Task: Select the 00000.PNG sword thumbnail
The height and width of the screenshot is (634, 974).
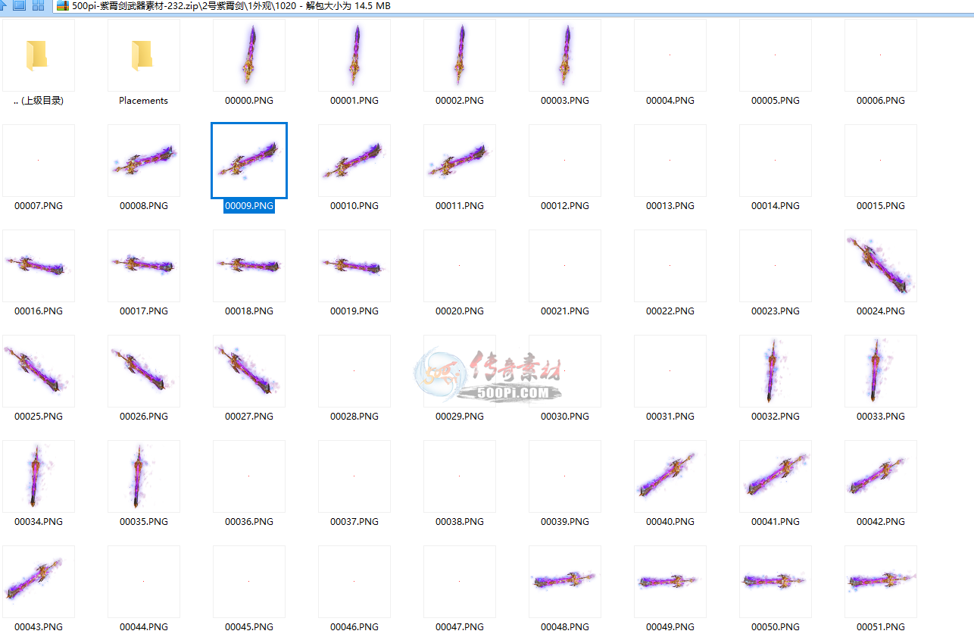Action: click(x=249, y=55)
